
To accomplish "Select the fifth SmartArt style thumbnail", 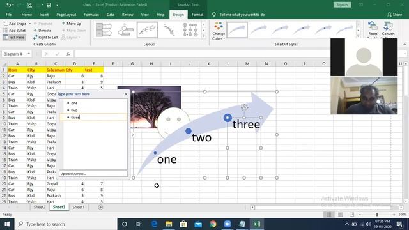I will (x=323, y=30).
